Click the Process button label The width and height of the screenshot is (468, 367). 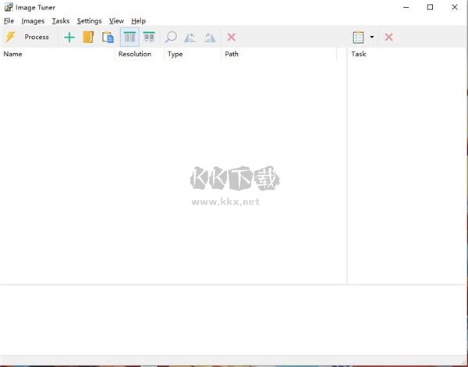[x=37, y=37]
